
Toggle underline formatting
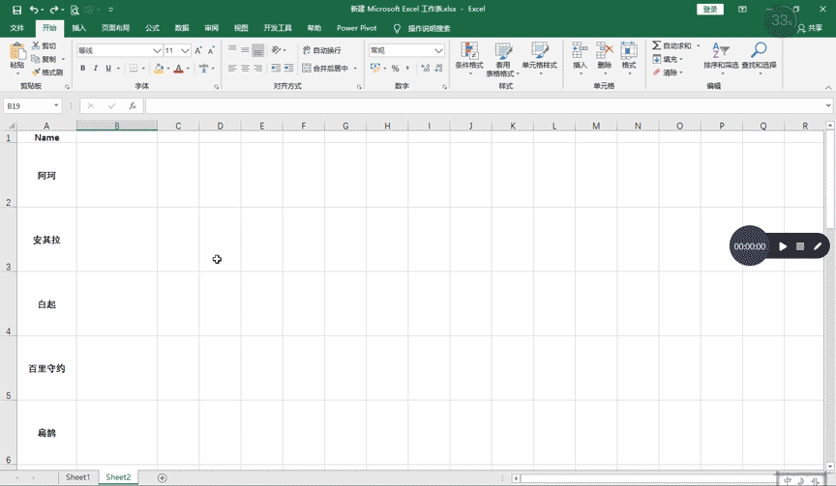[x=108, y=69]
